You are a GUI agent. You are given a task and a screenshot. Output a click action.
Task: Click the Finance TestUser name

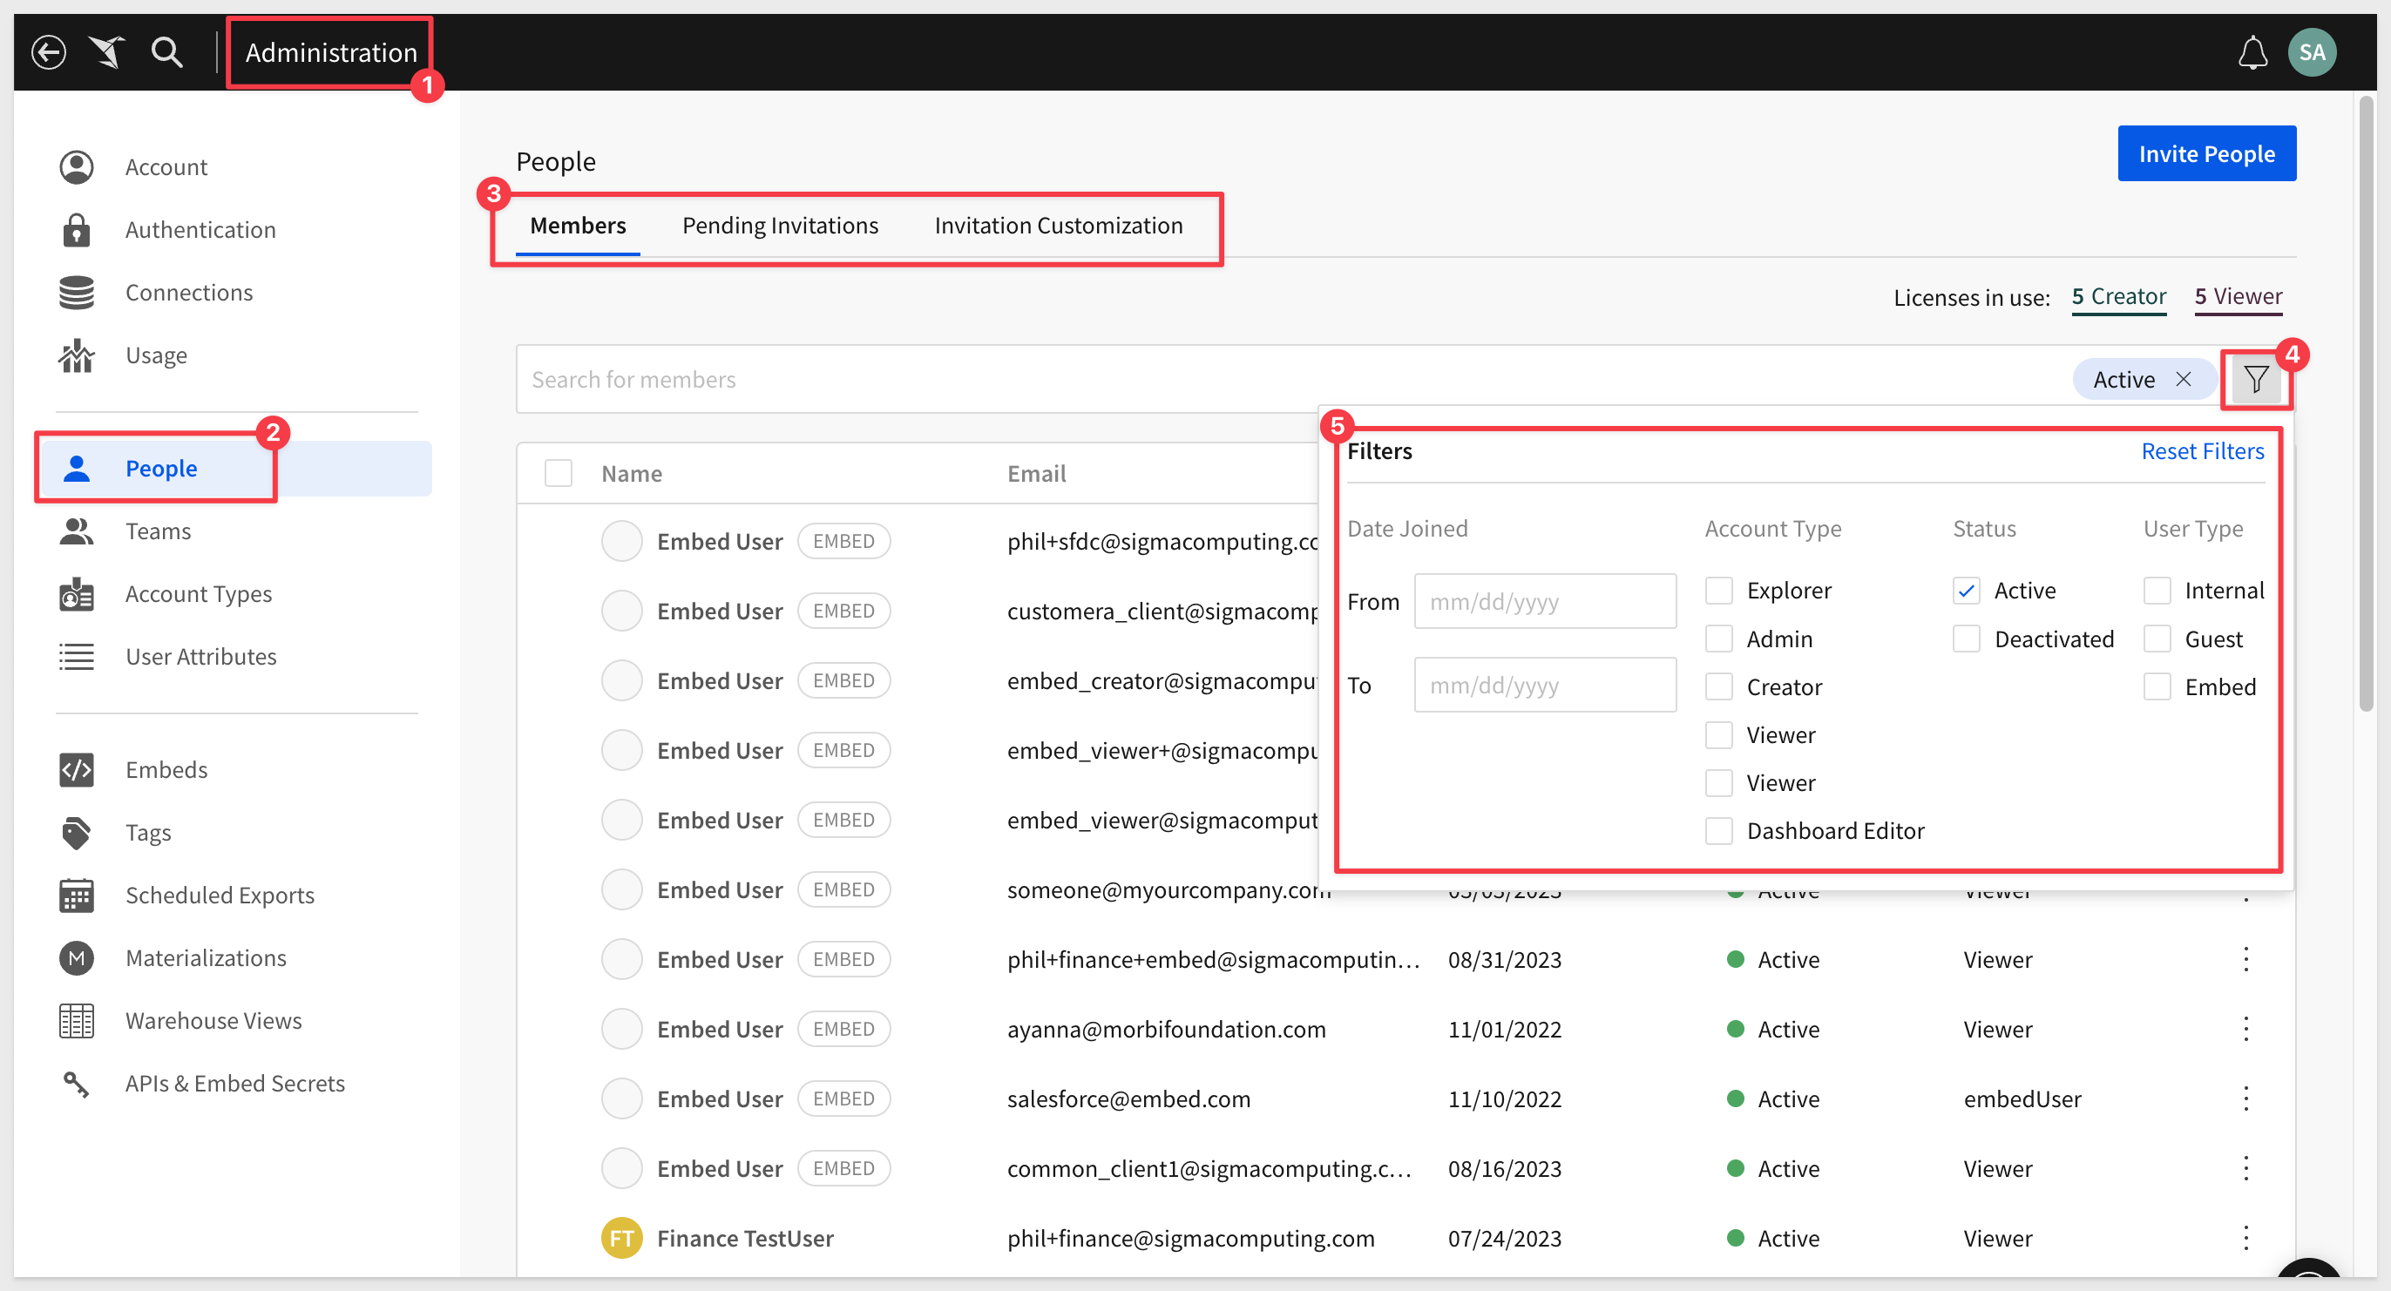(x=745, y=1238)
